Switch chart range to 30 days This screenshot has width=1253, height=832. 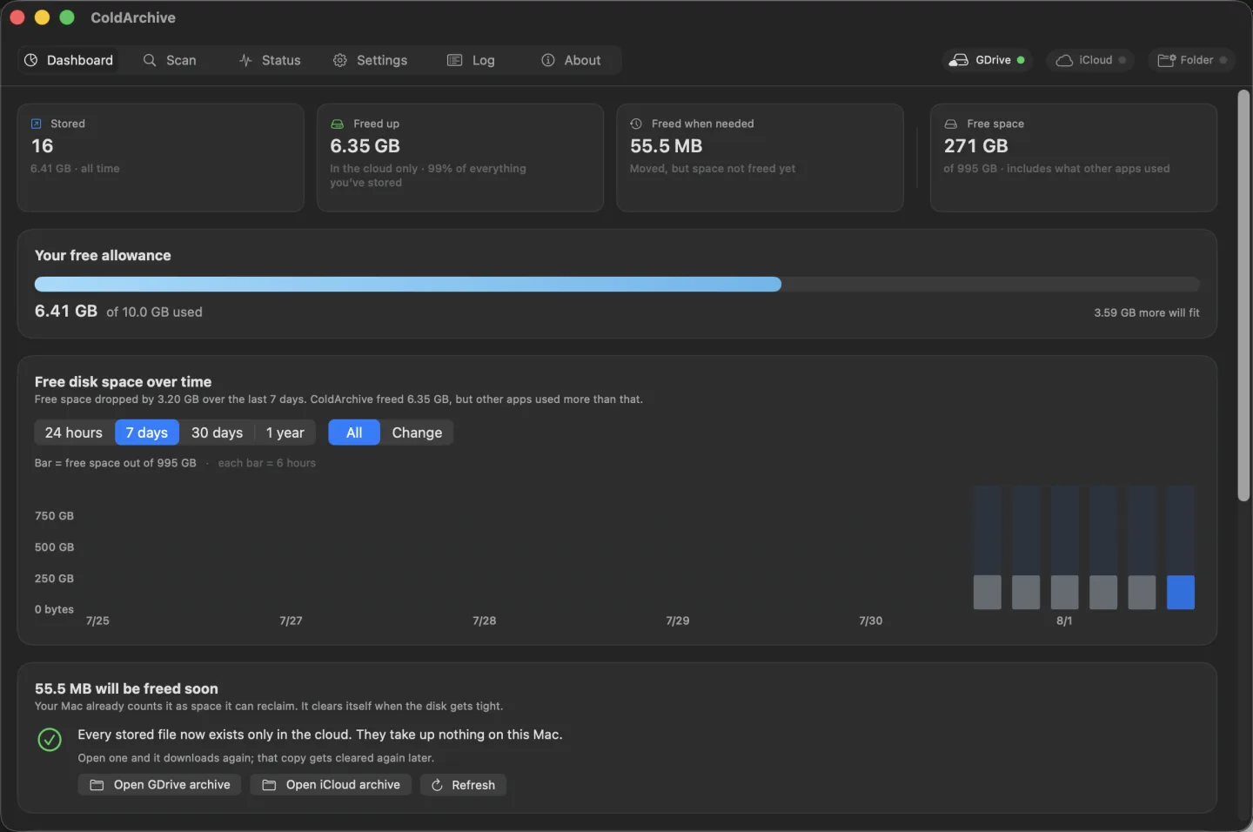[x=217, y=433]
